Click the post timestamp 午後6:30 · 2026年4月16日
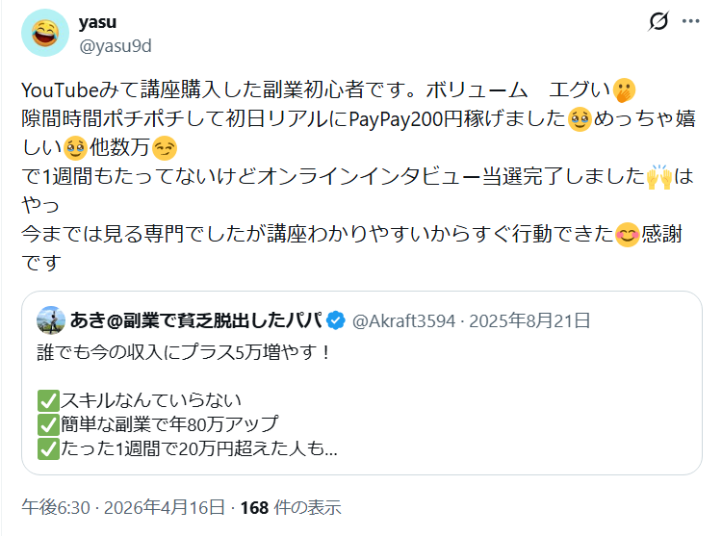The height and width of the screenshot is (536, 722). (125, 507)
